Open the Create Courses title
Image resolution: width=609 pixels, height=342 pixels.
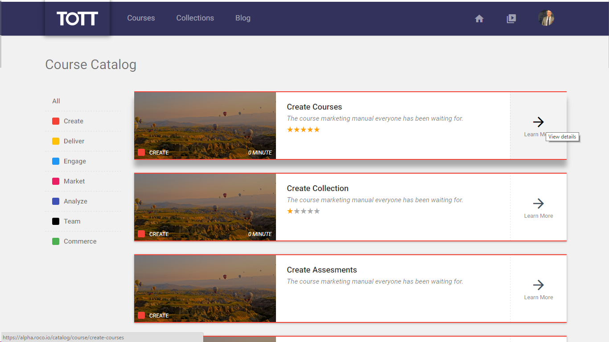[x=314, y=107]
